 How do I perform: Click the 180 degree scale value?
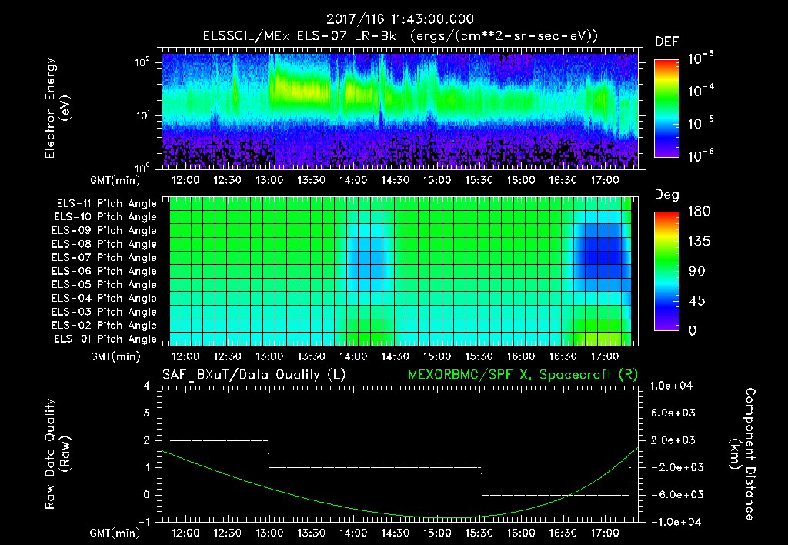[x=699, y=211]
